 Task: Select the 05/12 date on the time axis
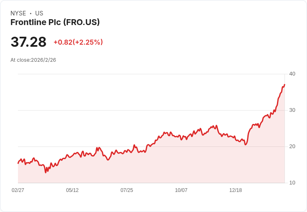point(72,190)
